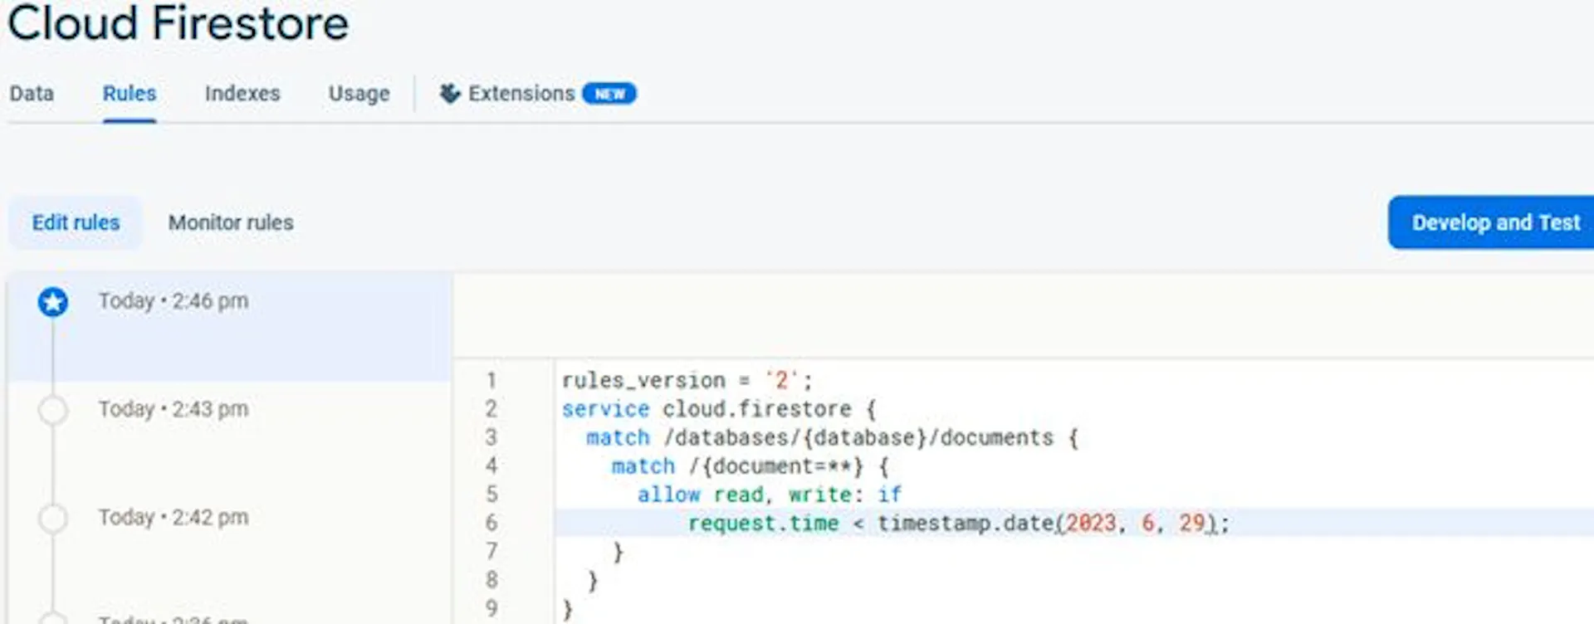Select the Today 2:42 pm history marker
The image size is (1594, 624).
click(53, 518)
